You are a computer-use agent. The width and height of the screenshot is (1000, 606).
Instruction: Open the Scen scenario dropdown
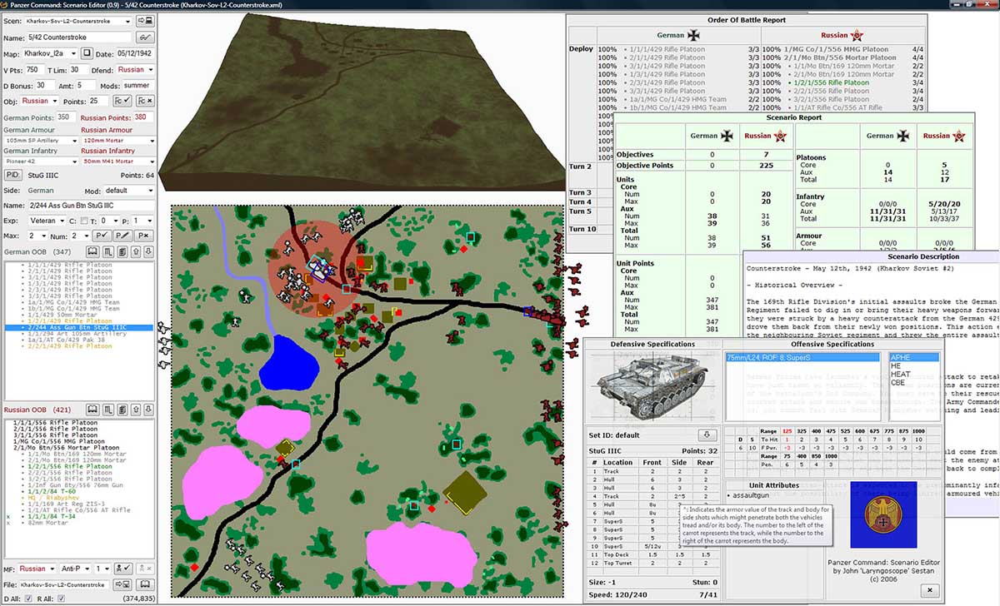click(77, 21)
